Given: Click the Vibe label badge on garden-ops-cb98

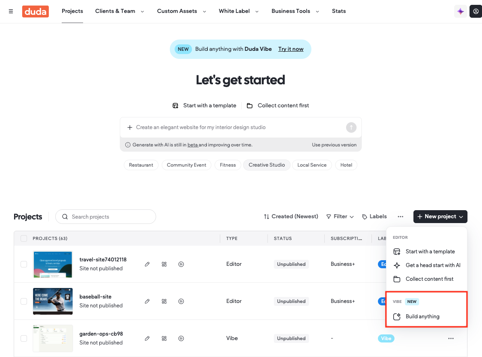Looking at the screenshot, I should click(386, 338).
